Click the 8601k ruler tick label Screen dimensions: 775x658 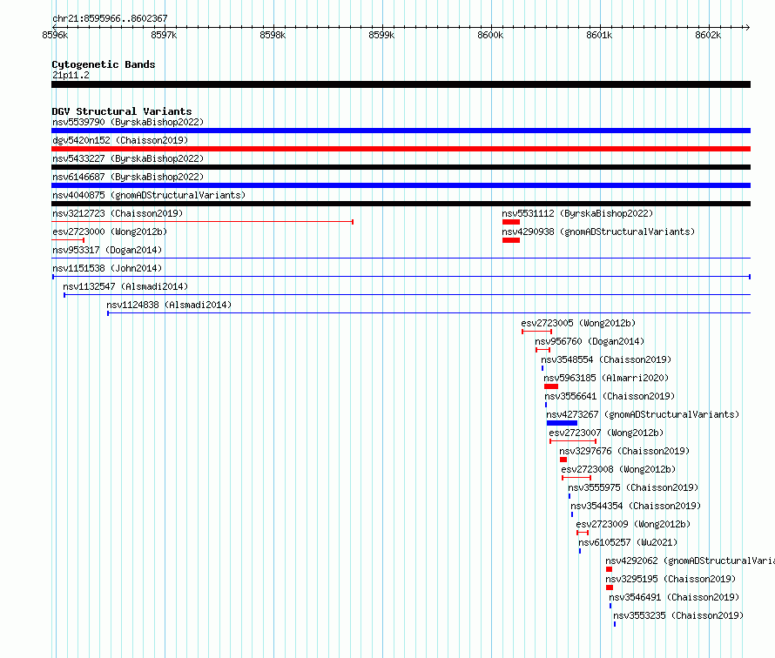pos(599,35)
